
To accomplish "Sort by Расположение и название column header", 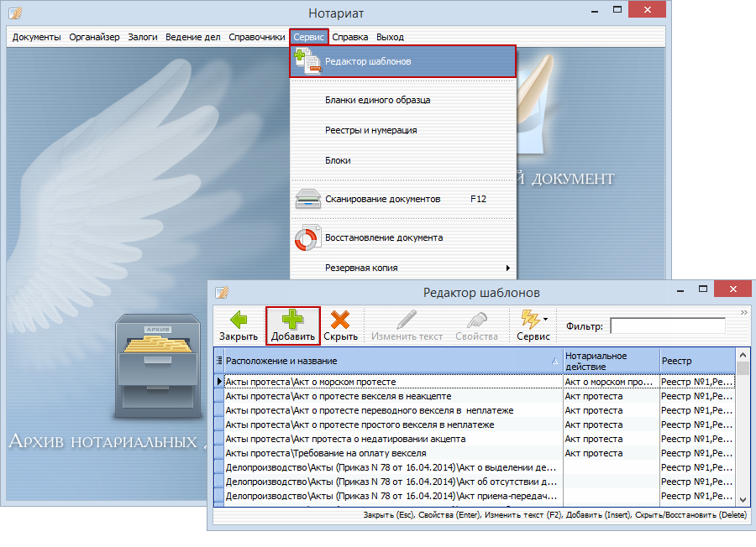I will click(386, 360).
